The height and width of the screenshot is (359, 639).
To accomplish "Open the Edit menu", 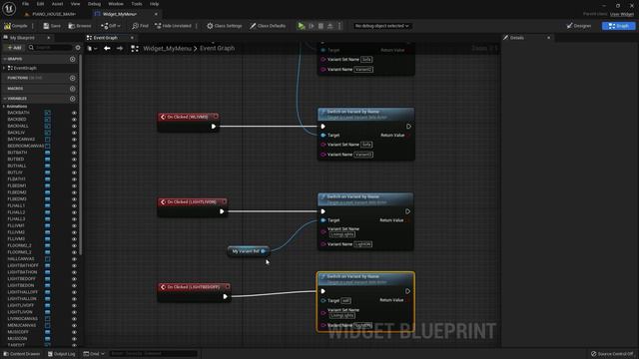I will click(x=40, y=4).
